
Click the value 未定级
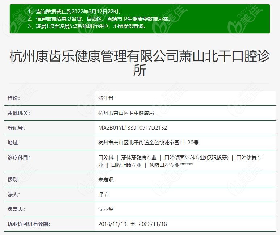coord(106,180)
